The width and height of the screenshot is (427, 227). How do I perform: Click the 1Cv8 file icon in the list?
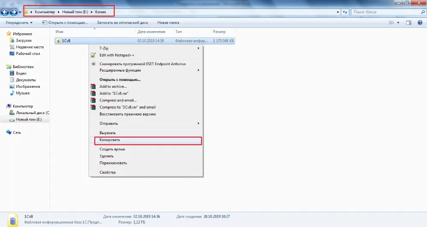58,41
